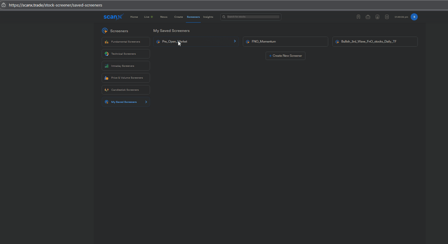Click the Pre_Open_Market screener icon
Screen dimensions: 448x244
coord(158,42)
